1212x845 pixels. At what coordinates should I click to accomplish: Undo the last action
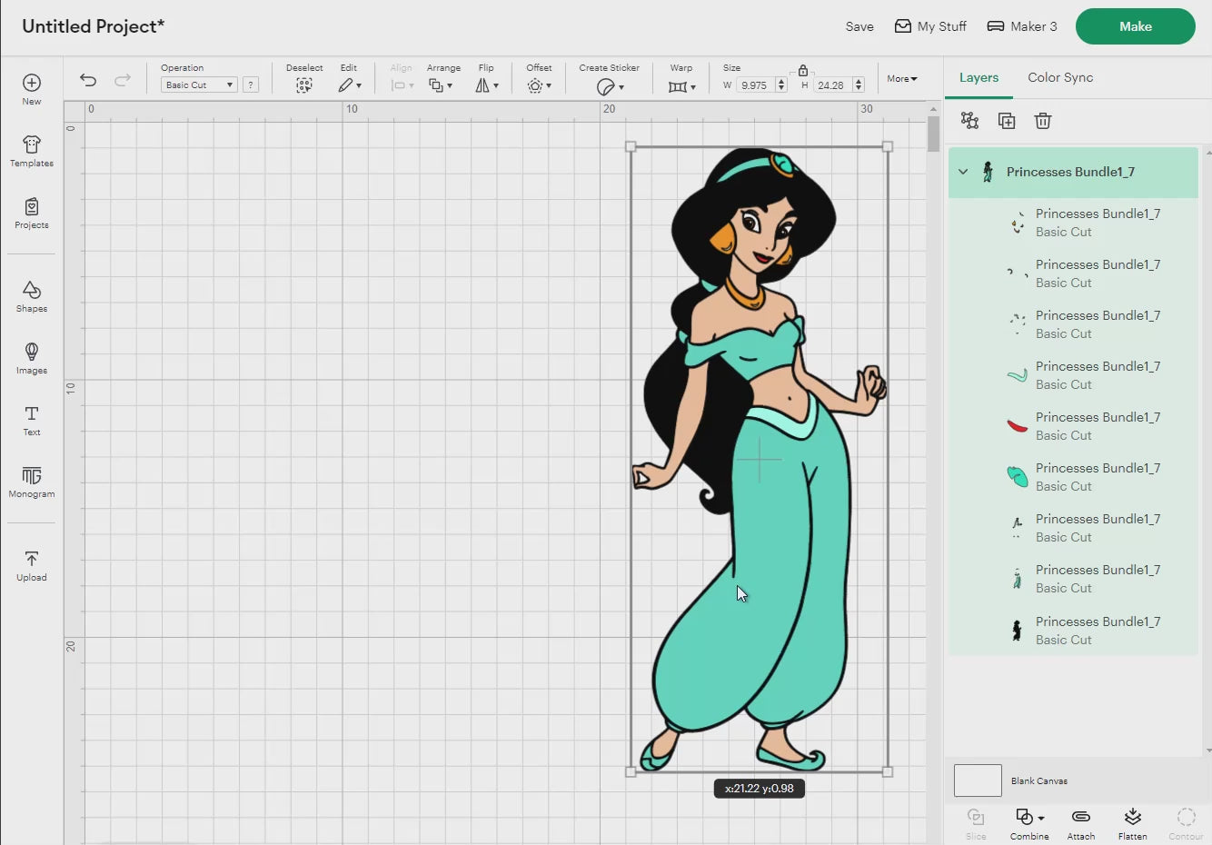tap(88, 80)
